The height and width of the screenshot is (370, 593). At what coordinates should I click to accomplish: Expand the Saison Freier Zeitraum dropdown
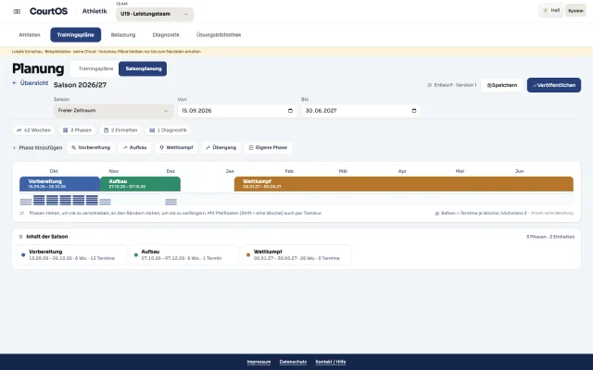[113, 111]
